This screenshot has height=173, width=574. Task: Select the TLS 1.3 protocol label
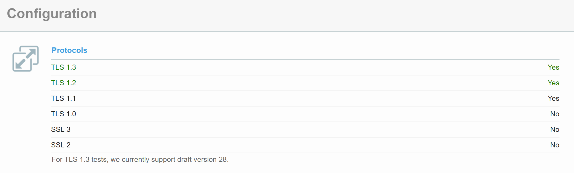point(63,67)
